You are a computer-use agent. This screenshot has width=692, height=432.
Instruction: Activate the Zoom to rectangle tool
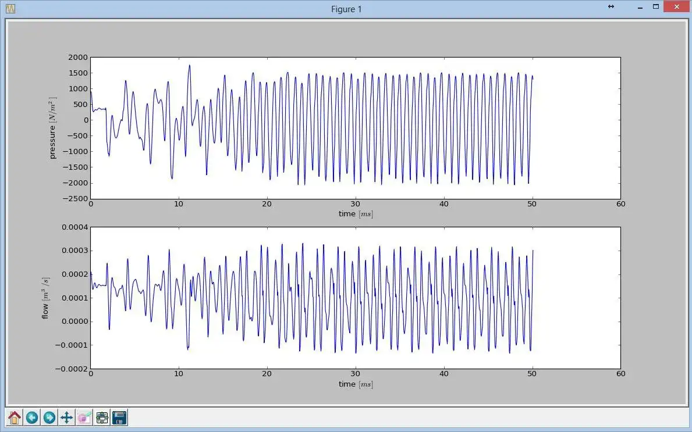pyautogui.click(x=84, y=417)
